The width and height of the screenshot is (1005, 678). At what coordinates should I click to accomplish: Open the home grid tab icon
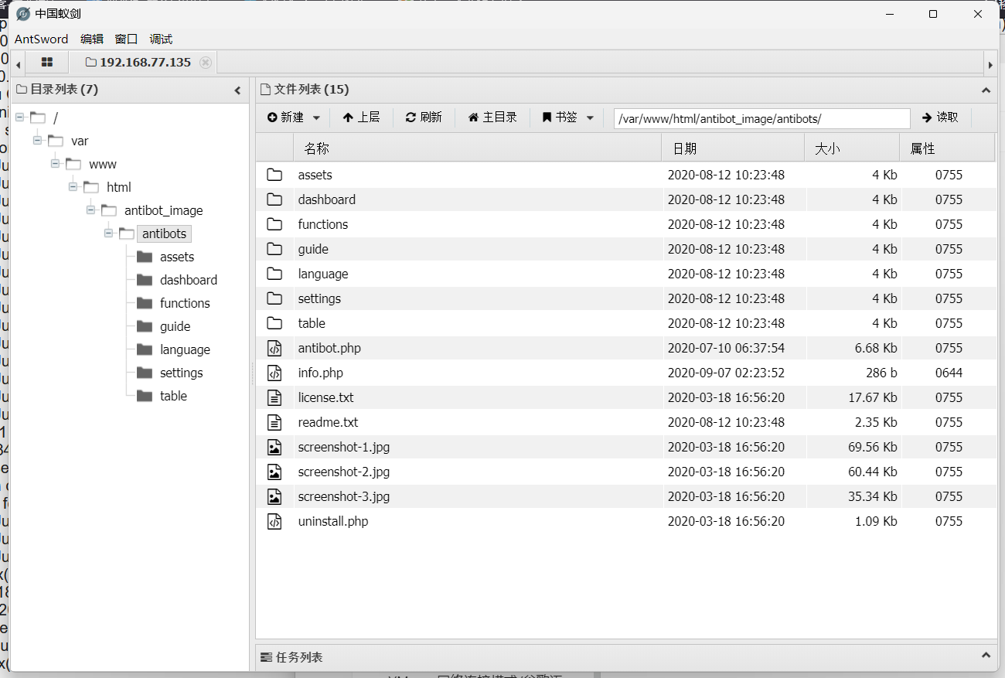click(46, 62)
